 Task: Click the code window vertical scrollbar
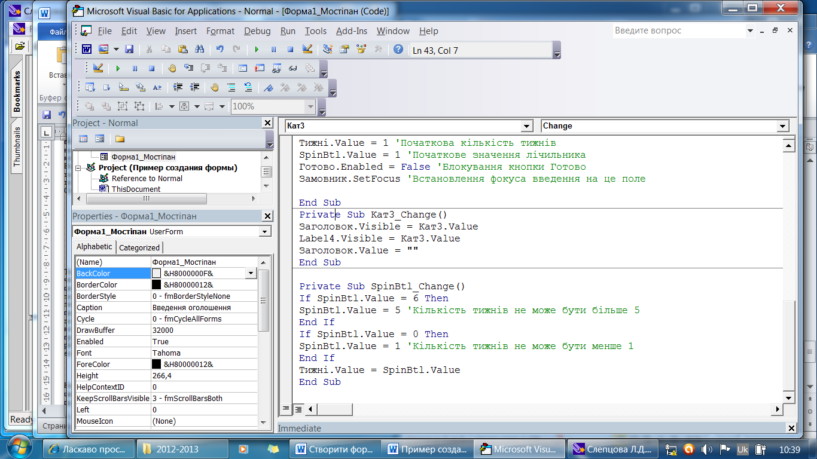point(789,273)
